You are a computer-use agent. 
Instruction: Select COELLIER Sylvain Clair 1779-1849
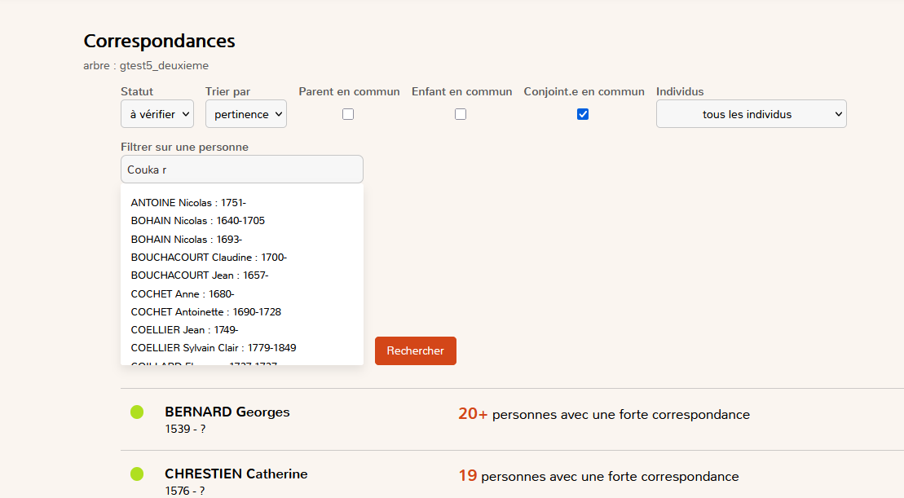(x=213, y=348)
